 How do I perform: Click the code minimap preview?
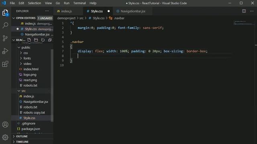tap(244, 23)
